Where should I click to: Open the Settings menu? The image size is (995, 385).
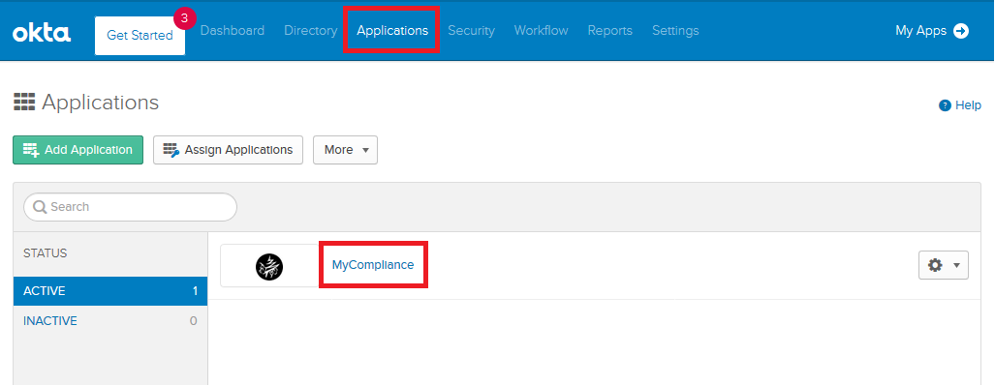coord(675,30)
